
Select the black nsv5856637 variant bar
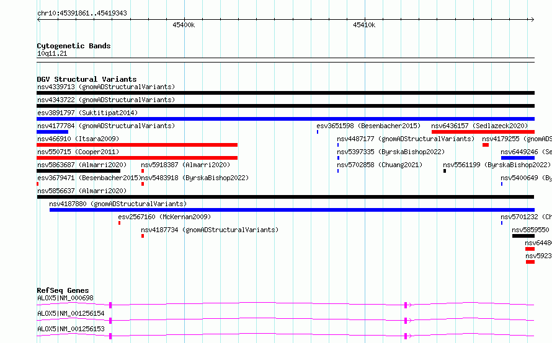coord(285,197)
